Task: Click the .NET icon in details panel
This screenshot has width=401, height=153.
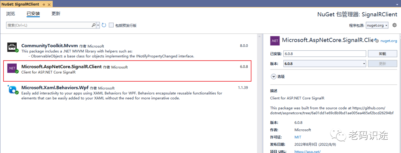Action: click(x=275, y=41)
